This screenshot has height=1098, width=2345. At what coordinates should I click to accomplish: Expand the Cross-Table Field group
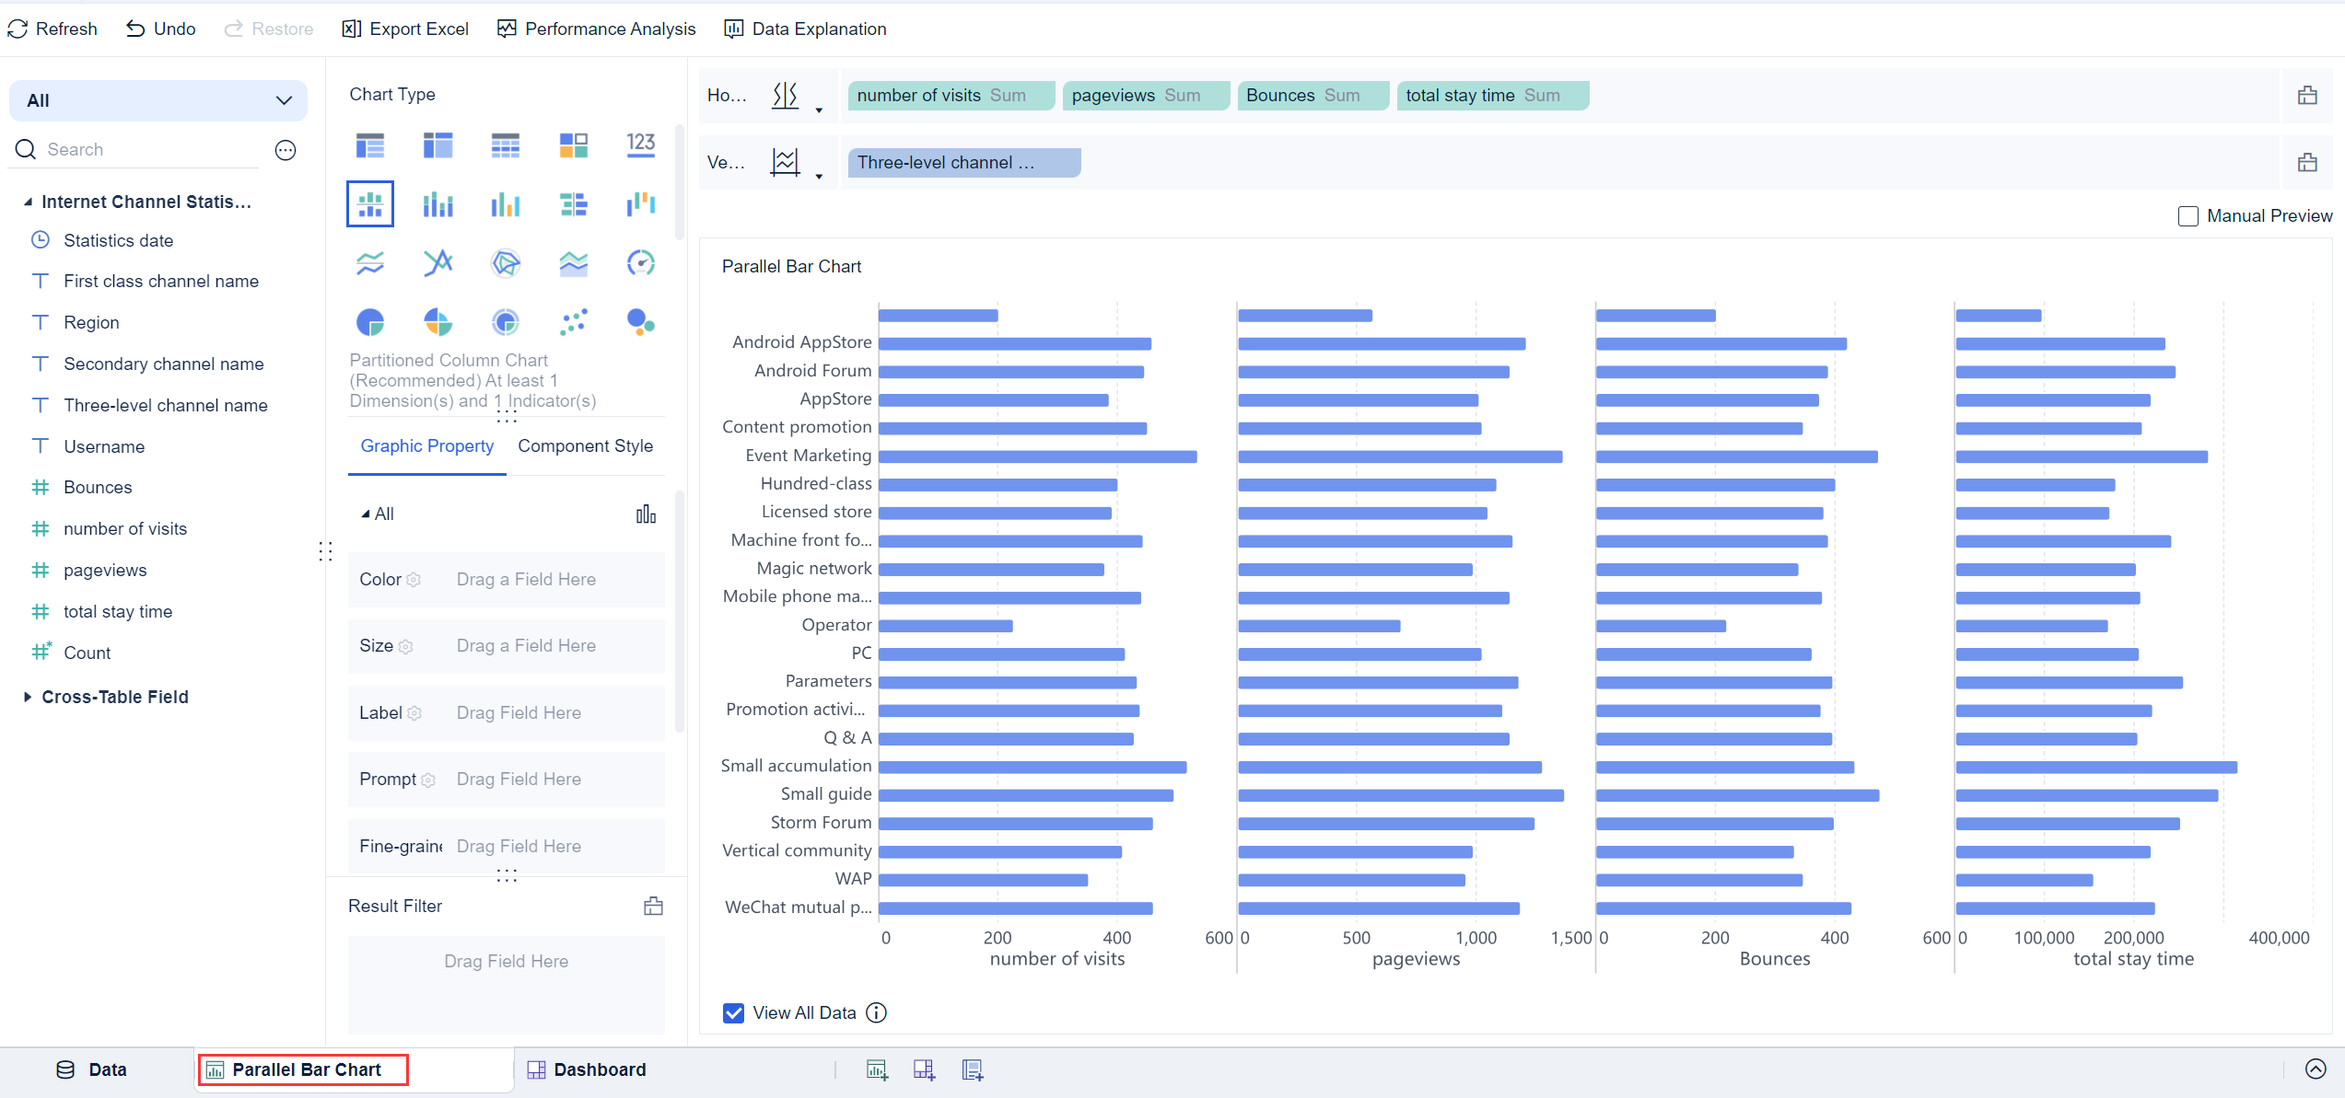coord(28,697)
